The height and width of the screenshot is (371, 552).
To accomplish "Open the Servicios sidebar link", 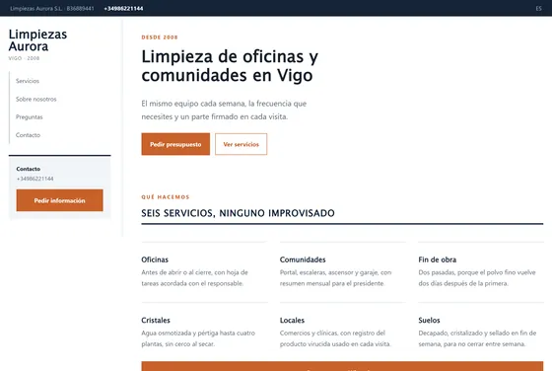I will click(28, 81).
